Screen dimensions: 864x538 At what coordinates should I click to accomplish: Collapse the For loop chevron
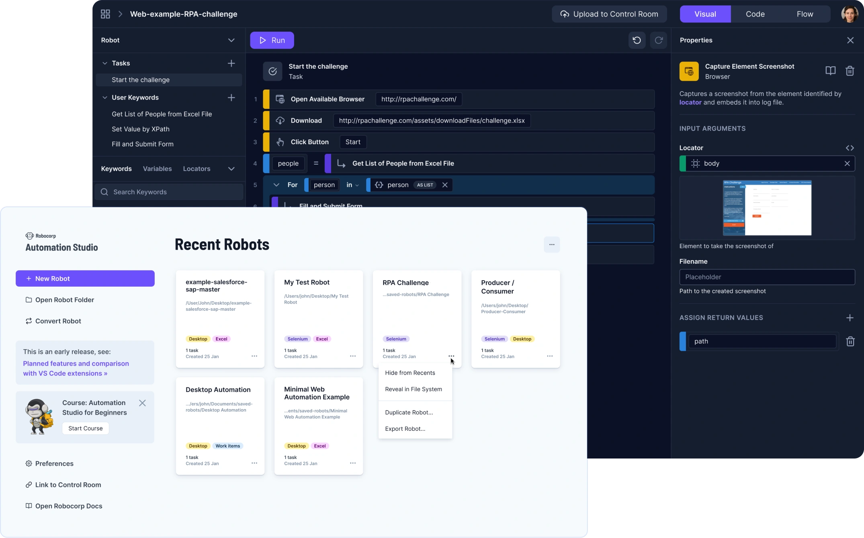(x=276, y=185)
